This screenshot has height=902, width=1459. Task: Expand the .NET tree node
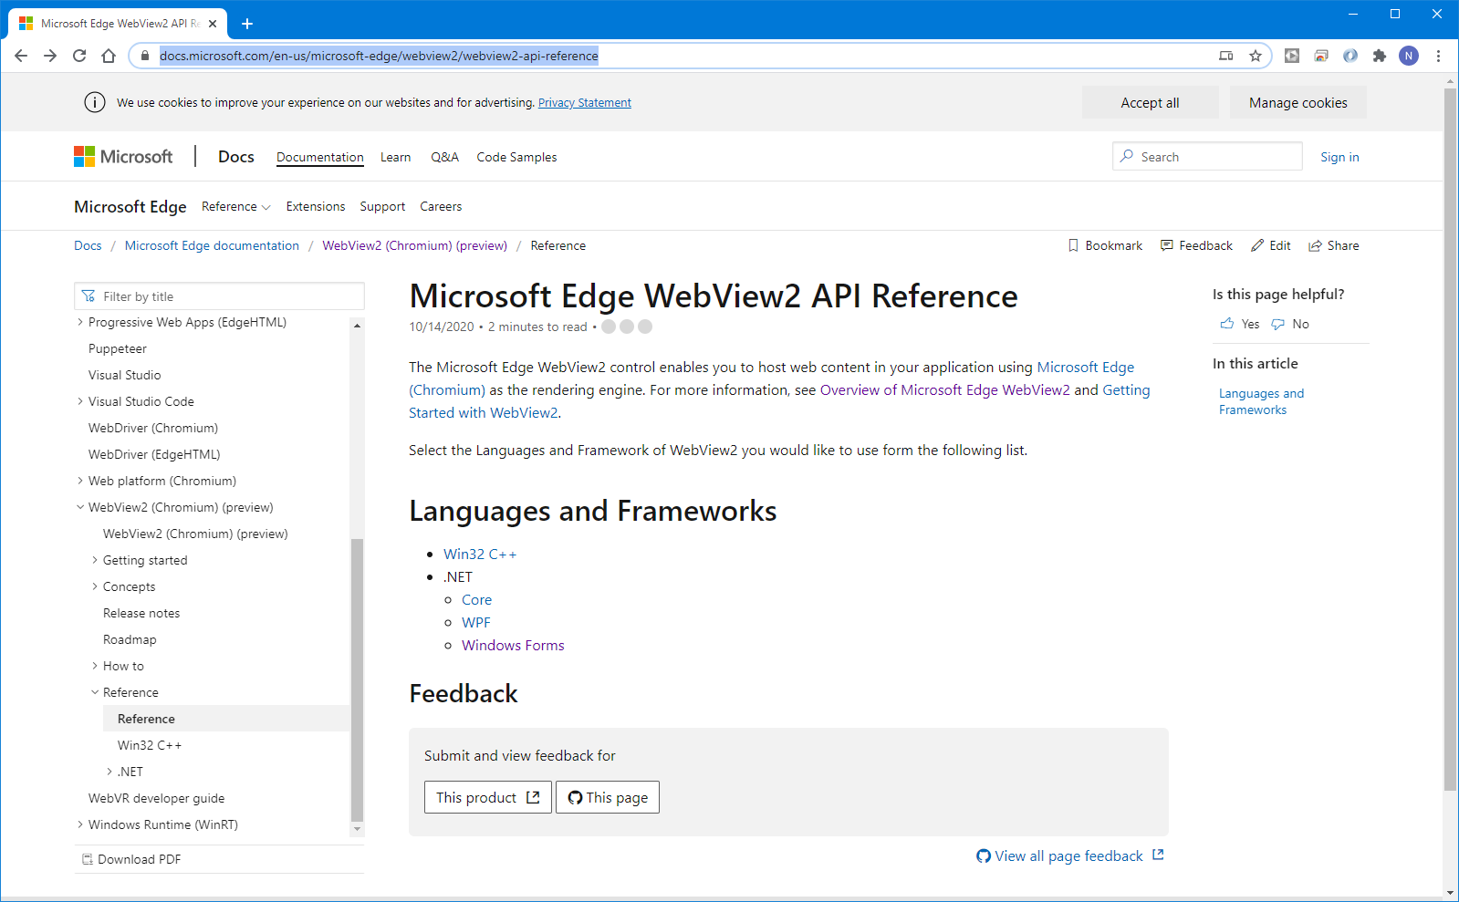click(x=109, y=772)
